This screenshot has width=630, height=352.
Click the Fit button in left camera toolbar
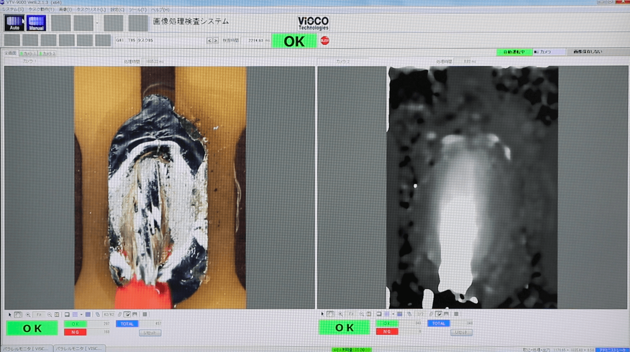39,315
